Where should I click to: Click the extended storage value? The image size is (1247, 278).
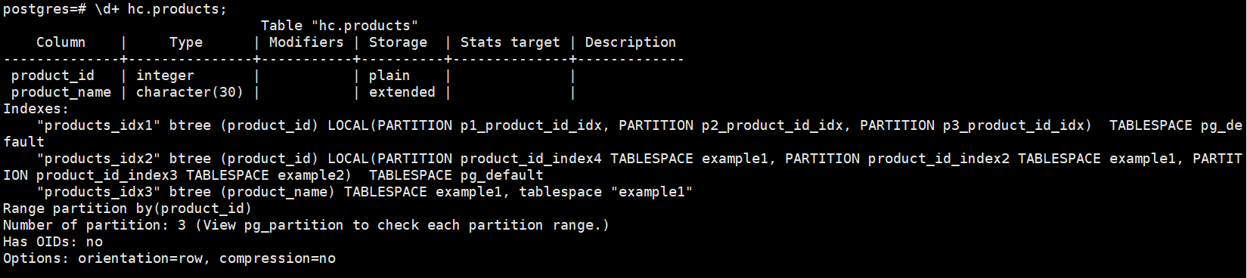click(x=402, y=92)
